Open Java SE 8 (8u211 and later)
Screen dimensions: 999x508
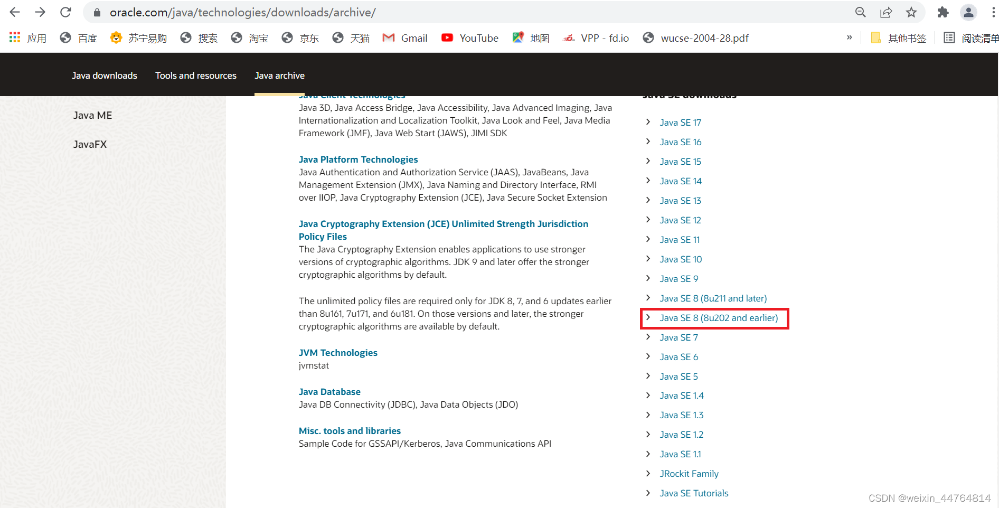coord(713,298)
